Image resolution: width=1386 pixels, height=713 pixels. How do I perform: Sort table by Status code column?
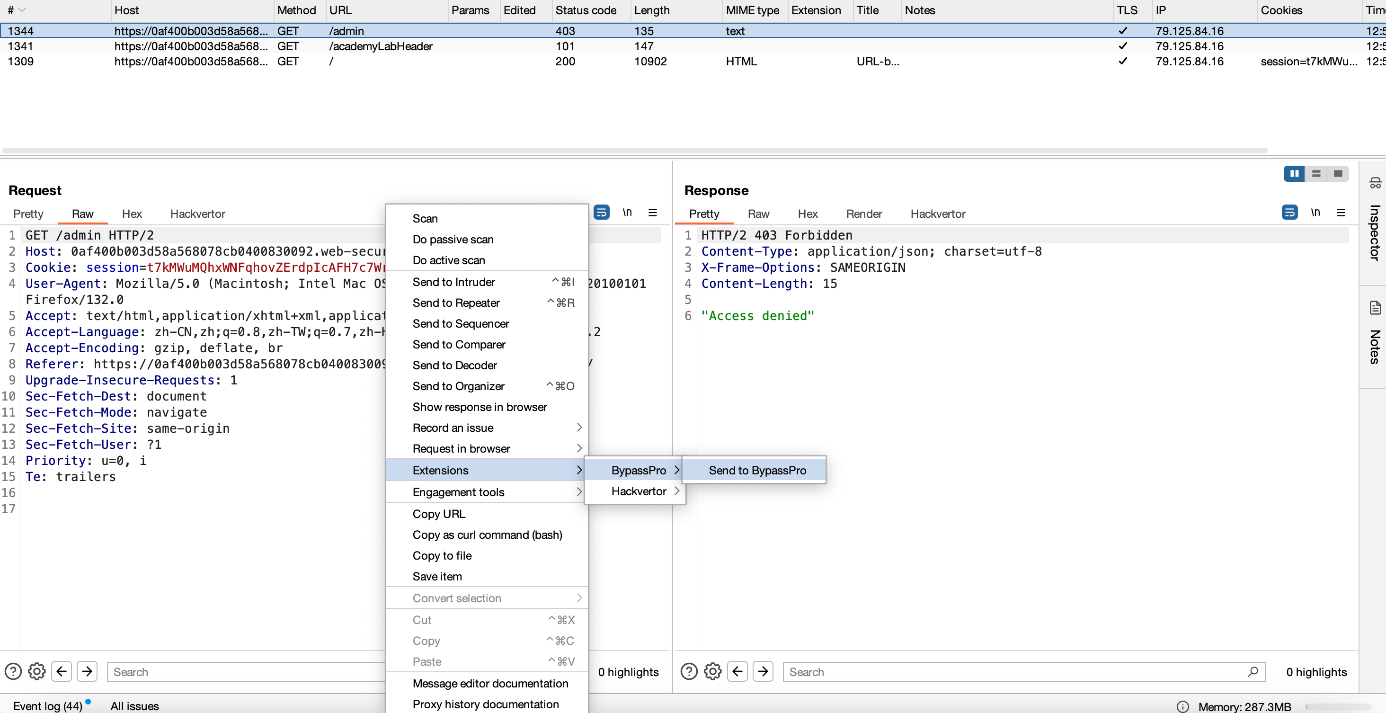coord(591,10)
